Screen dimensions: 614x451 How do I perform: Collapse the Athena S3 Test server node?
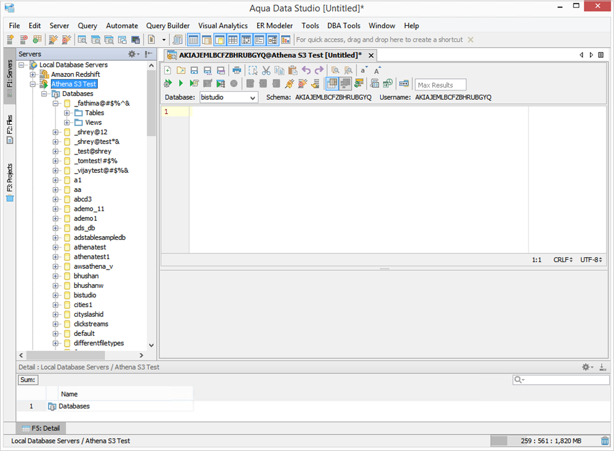(x=33, y=84)
